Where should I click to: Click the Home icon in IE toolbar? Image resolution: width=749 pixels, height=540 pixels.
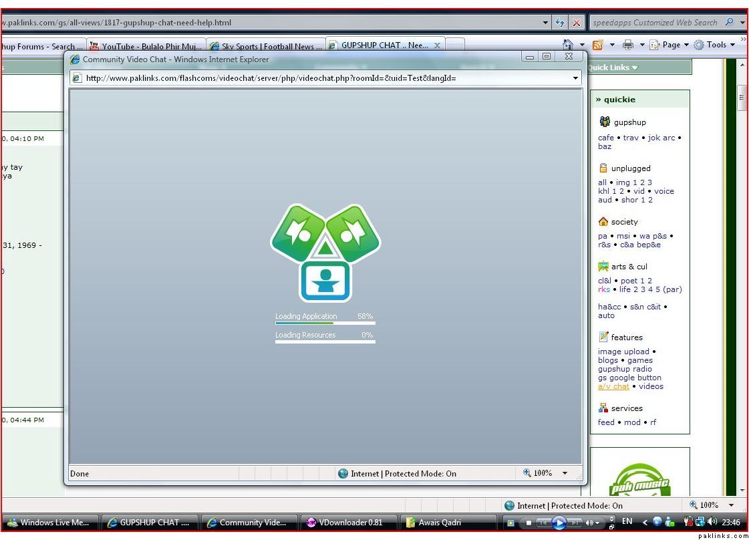[568, 45]
